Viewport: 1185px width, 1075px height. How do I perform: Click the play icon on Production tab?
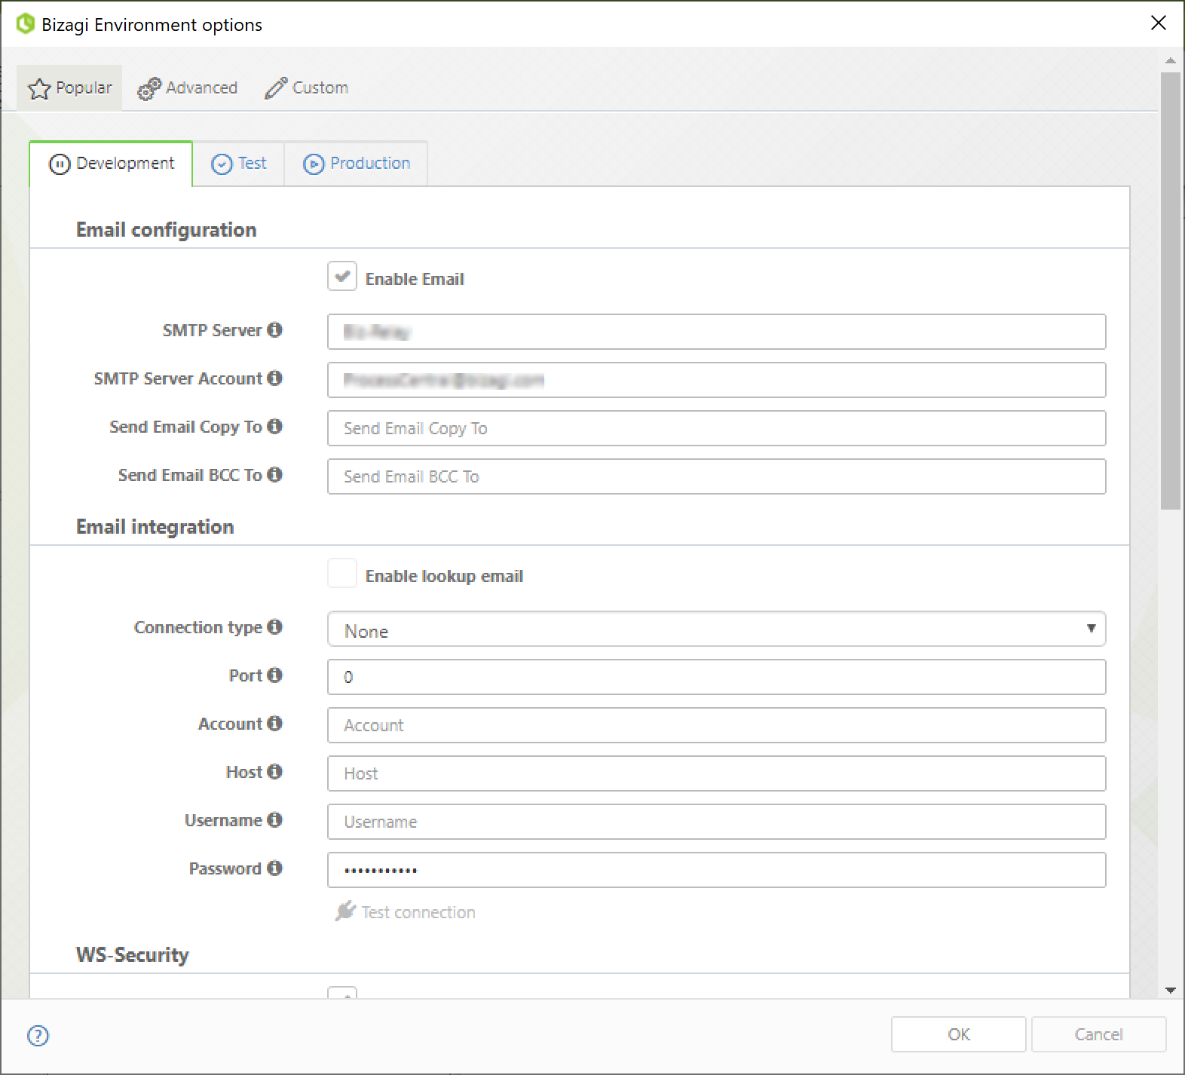[x=314, y=164]
